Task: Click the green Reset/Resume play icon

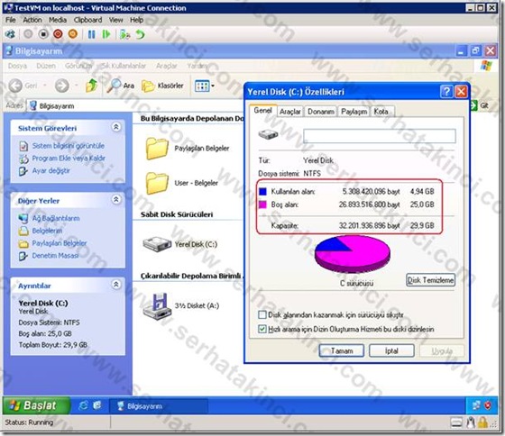Action: click(x=106, y=34)
